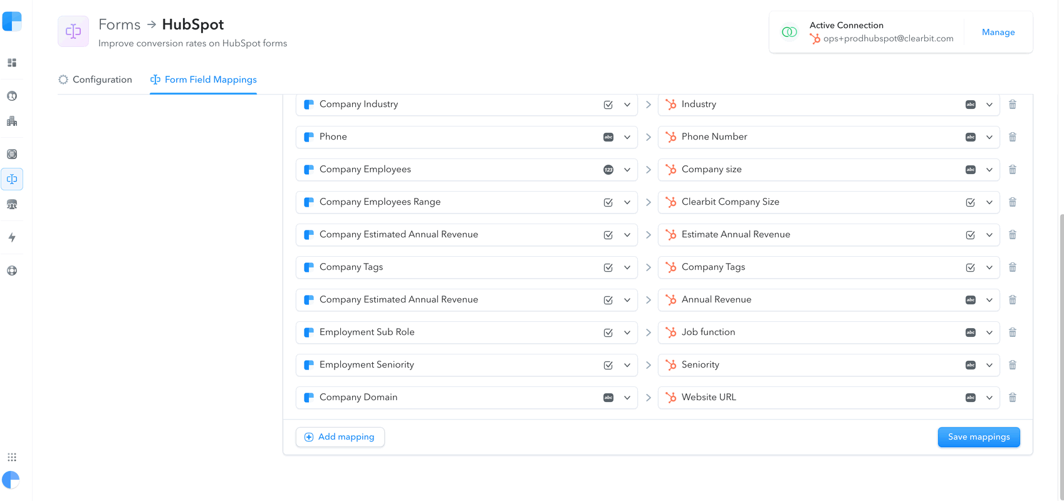Open the dashboard icon in sidebar

pyautogui.click(x=12, y=63)
